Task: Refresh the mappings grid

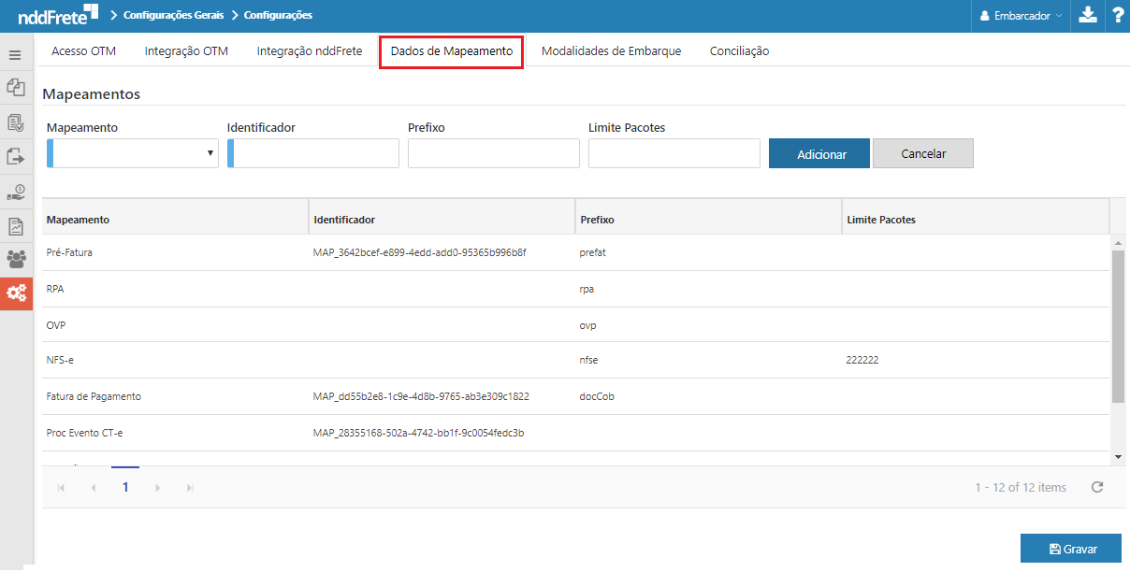Action: (x=1097, y=487)
